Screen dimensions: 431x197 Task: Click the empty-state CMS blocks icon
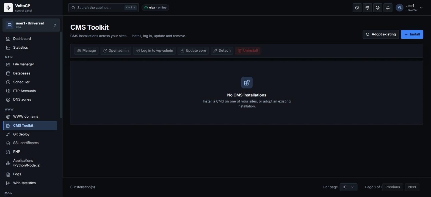coord(247,82)
